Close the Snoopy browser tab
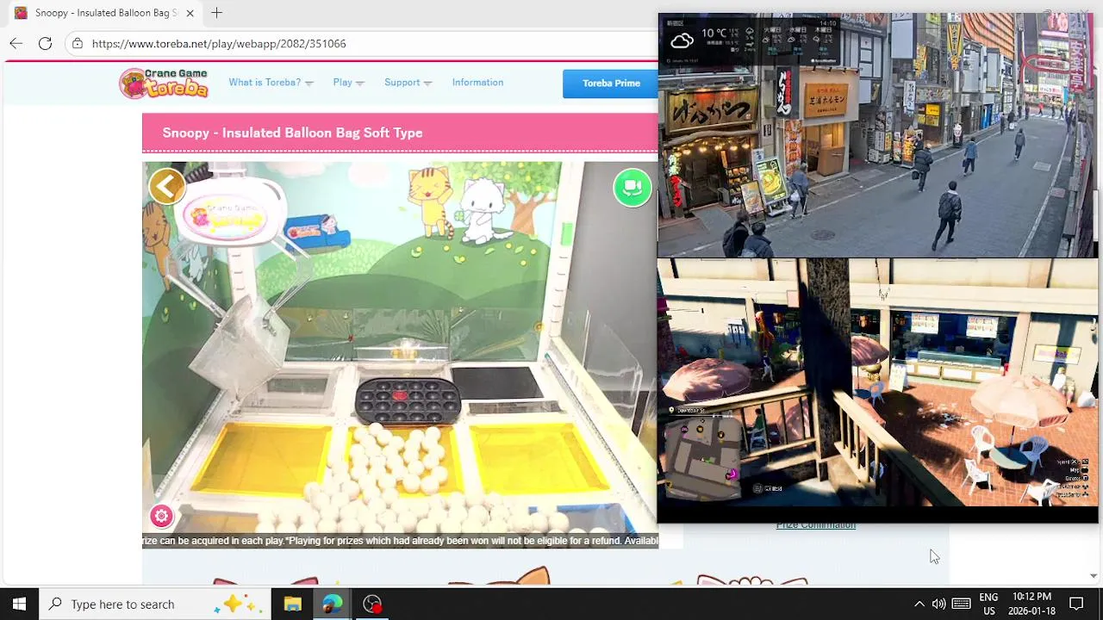The width and height of the screenshot is (1103, 620). click(x=190, y=13)
